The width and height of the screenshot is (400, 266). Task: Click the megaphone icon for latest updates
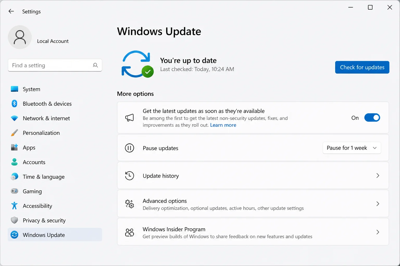click(129, 118)
